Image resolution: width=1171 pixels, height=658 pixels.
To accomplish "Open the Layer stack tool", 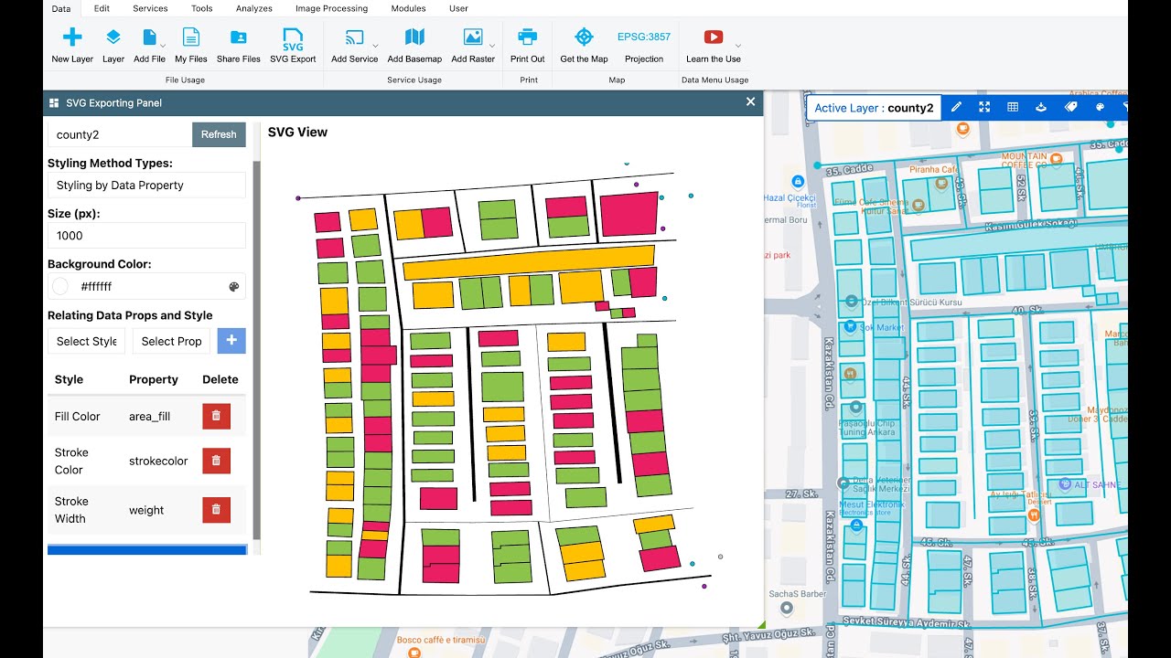I will tap(113, 37).
